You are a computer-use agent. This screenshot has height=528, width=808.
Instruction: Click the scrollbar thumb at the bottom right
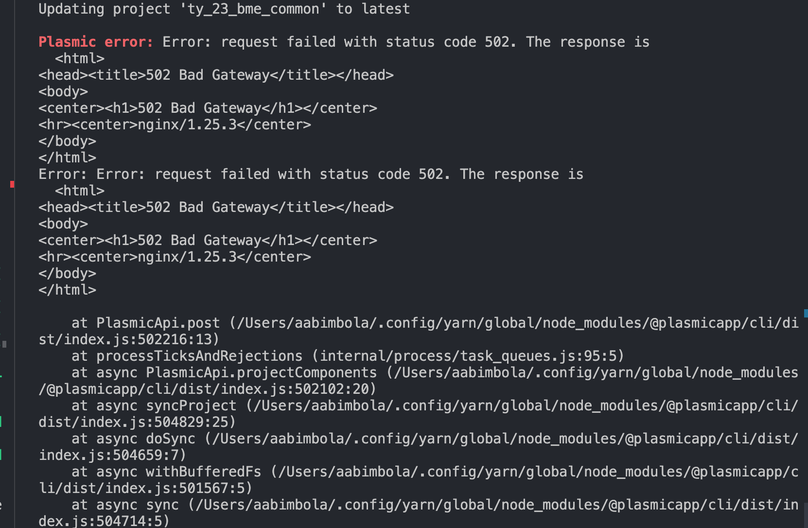(806, 515)
